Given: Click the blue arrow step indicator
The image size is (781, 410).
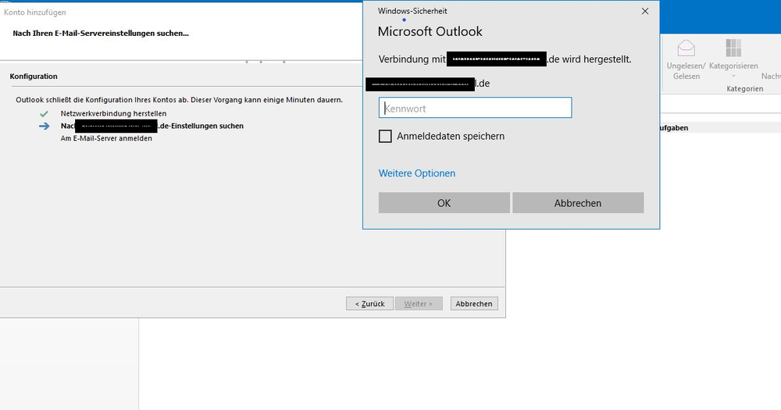Looking at the screenshot, I should click(44, 126).
